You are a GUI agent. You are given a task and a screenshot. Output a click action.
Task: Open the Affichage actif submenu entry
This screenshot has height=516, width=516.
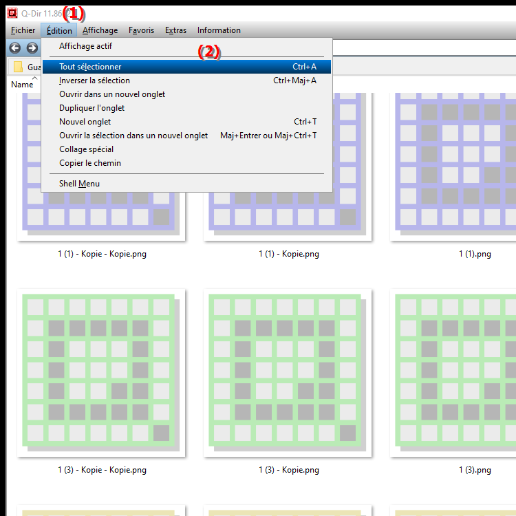186,46
